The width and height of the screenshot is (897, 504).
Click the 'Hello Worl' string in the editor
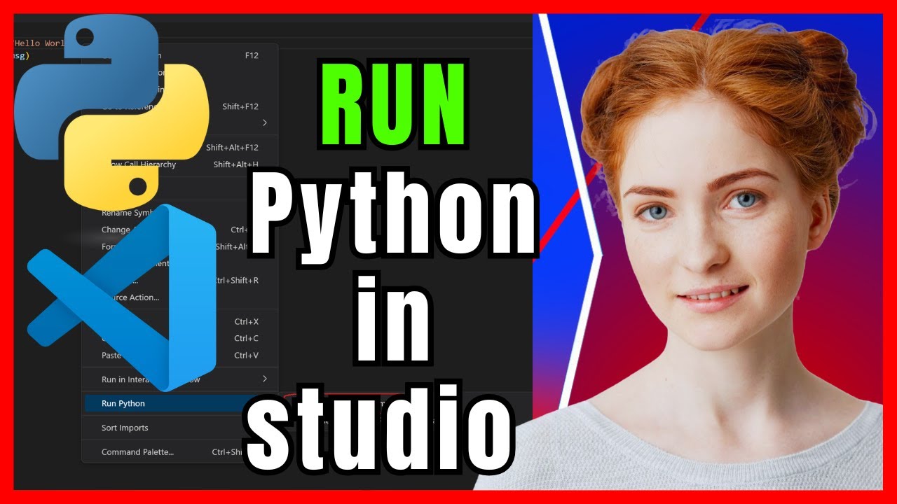click(x=39, y=43)
